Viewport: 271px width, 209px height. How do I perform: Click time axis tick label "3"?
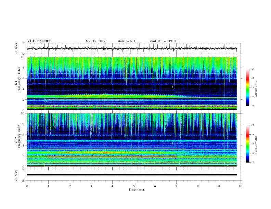click(91, 186)
